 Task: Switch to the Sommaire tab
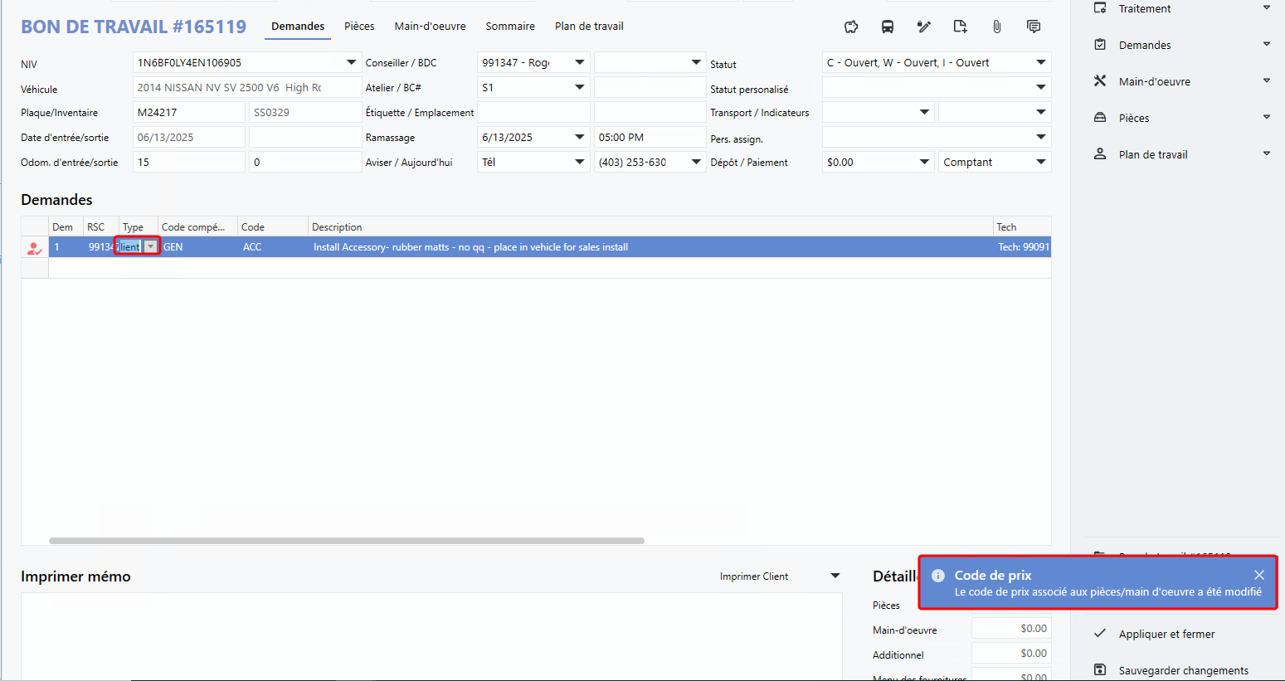pos(509,27)
